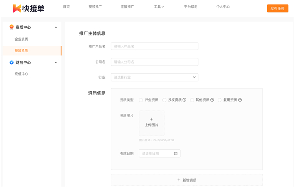Viewport: 294px width, 187px height.
Task: Click the plus icon in 上传图片 box
Action: pyautogui.click(x=151, y=119)
